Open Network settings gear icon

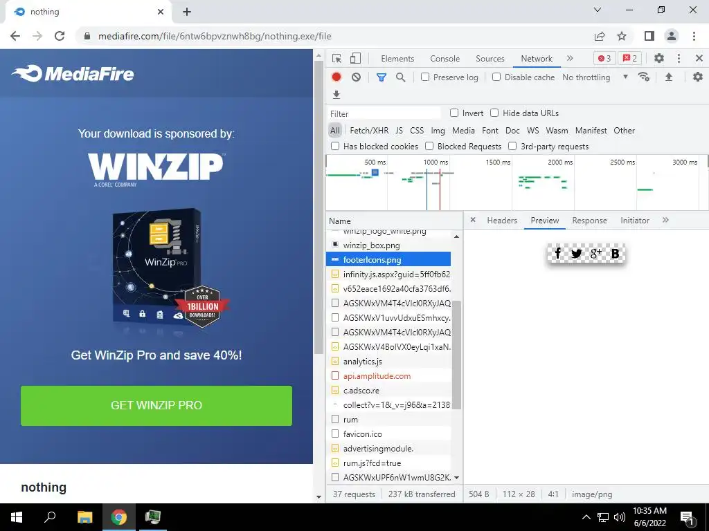point(698,77)
